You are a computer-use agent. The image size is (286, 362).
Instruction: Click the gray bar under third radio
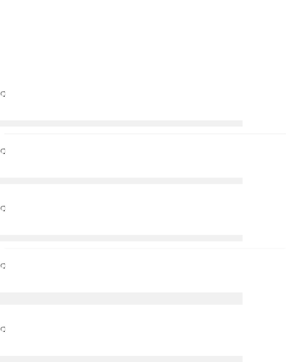coord(121,238)
